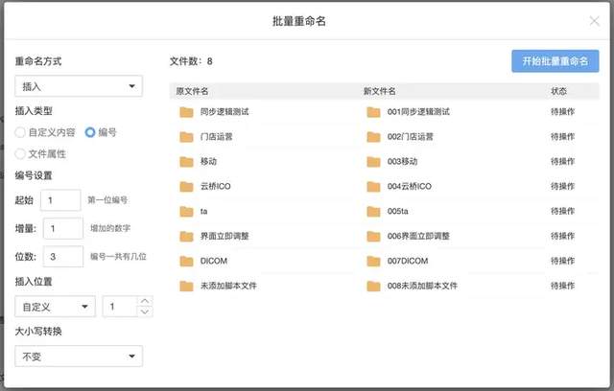Click folder icon beside original 同步逻辑测试

pyautogui.click(x=186, y=112)
